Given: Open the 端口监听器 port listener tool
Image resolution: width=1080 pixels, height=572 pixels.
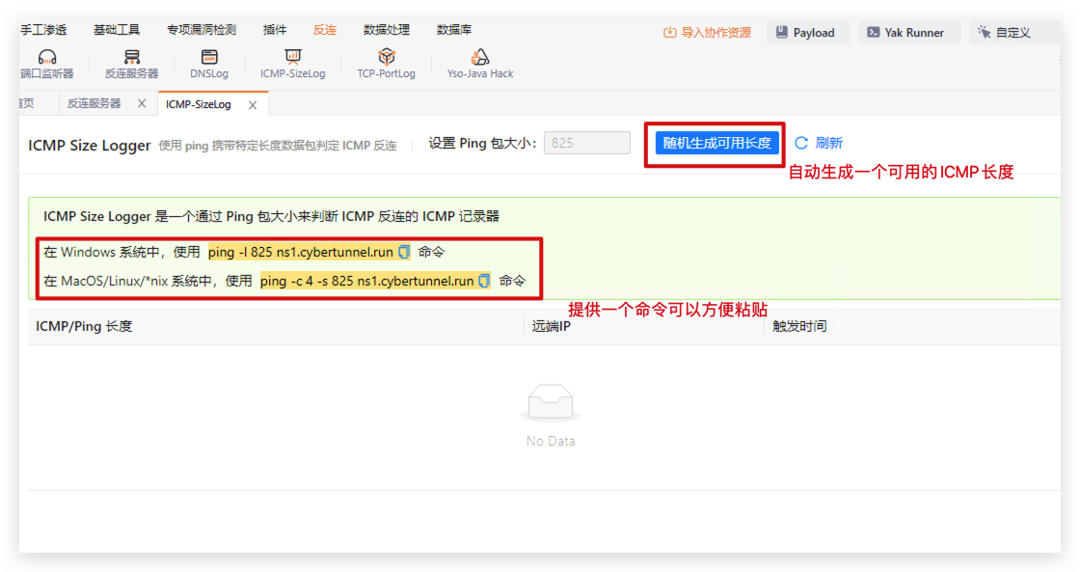Looking at the screenshot, I should click(x=46, y=64).
